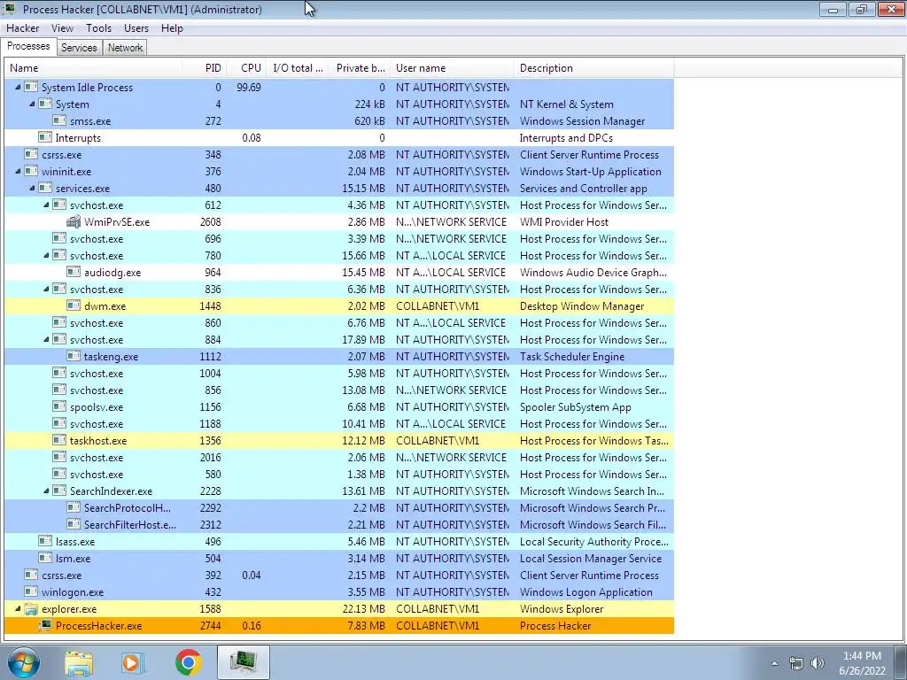Click the WmiPrvSE.exe process icon
907x680 pixels.
click(74, 222)
